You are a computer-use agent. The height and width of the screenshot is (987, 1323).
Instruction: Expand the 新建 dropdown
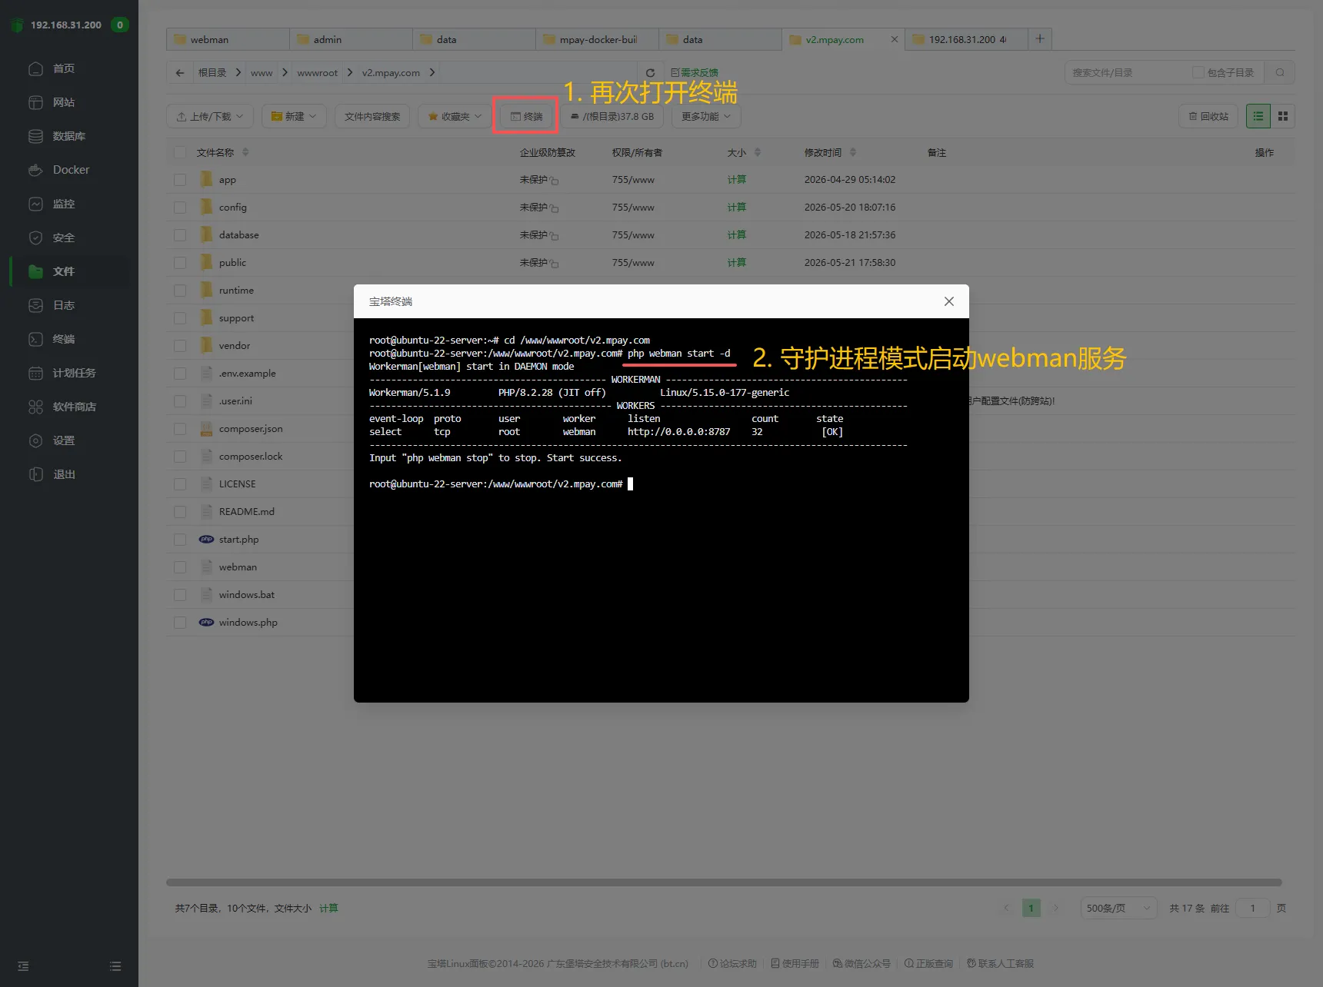tap(294, 116)
